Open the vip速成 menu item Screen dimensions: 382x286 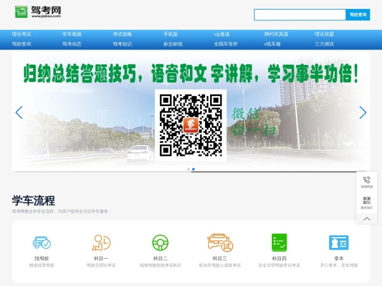coord(222,34)
